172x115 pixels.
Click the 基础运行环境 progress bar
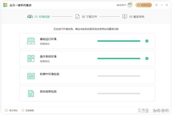(x=119, y=41)
